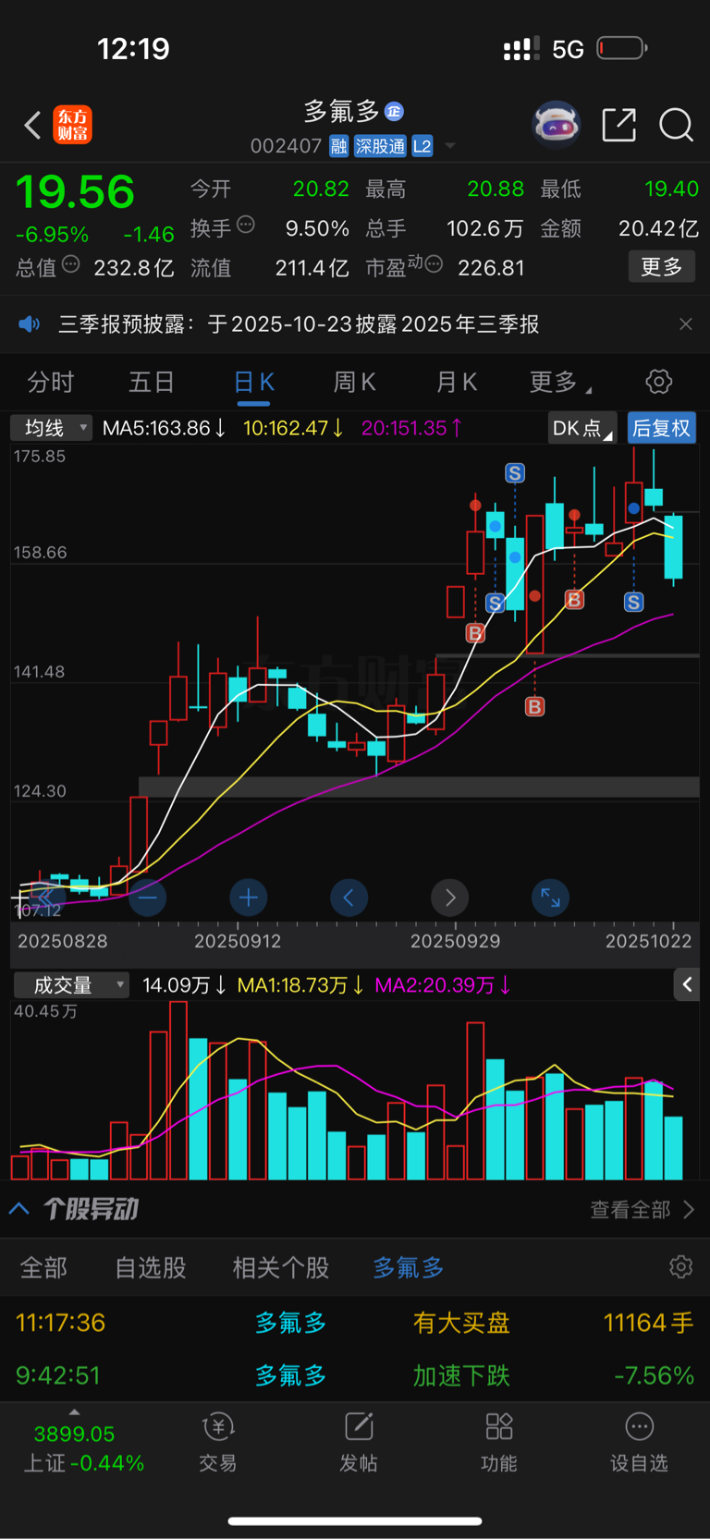Screen dimensions: 710x1539
Task: Switch to 月K chart tab
Action: coord(456,382)
